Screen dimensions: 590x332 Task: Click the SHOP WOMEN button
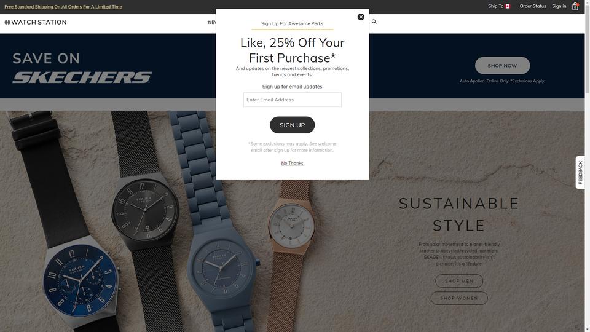point(459,298)
